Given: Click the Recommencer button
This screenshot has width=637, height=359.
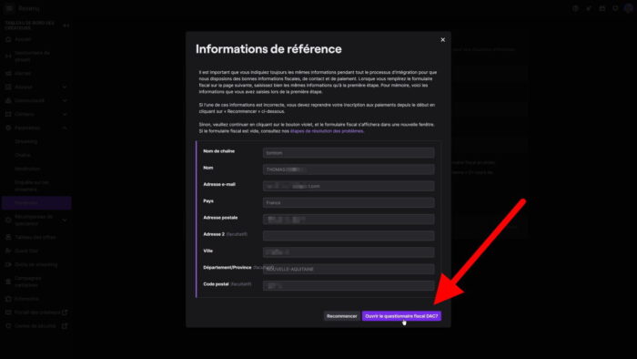Looking at the screenshot, I should coord(341,316).
